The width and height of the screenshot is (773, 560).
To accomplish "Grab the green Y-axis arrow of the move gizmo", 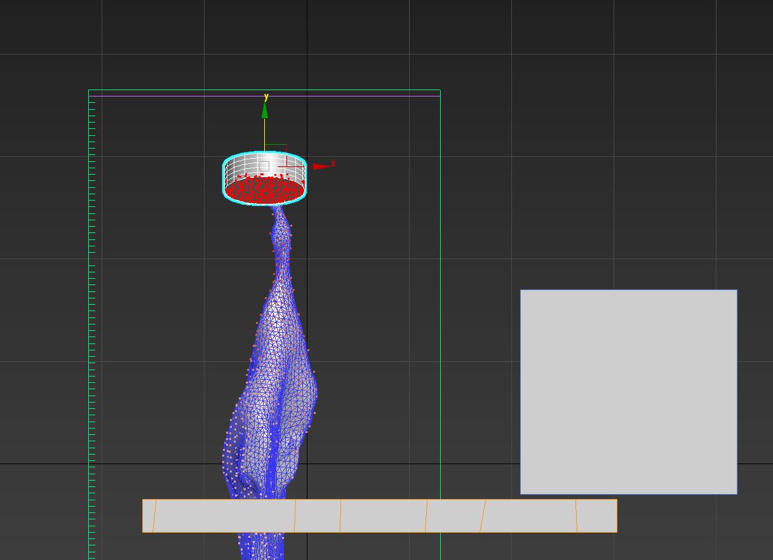I will coord(264,112).
